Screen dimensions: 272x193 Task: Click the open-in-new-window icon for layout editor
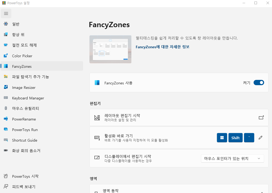[261, 118]
